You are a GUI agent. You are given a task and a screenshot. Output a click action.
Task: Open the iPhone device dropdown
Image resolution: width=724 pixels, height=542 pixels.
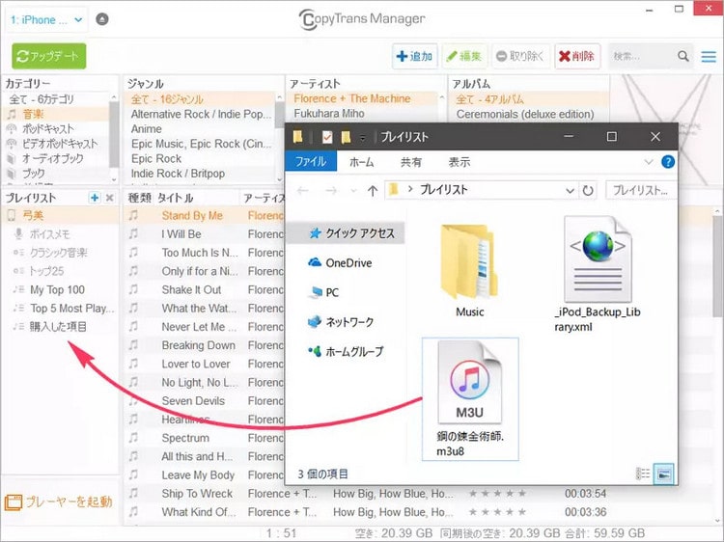[46, 20]
